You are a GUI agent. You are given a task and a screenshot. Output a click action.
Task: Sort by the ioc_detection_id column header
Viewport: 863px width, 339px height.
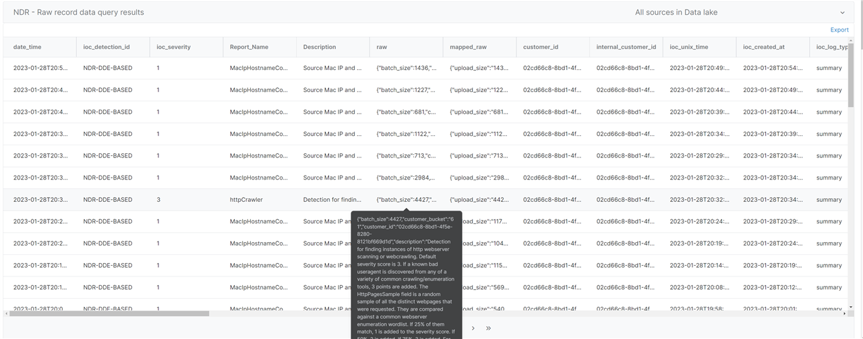(x=107, y=47)
